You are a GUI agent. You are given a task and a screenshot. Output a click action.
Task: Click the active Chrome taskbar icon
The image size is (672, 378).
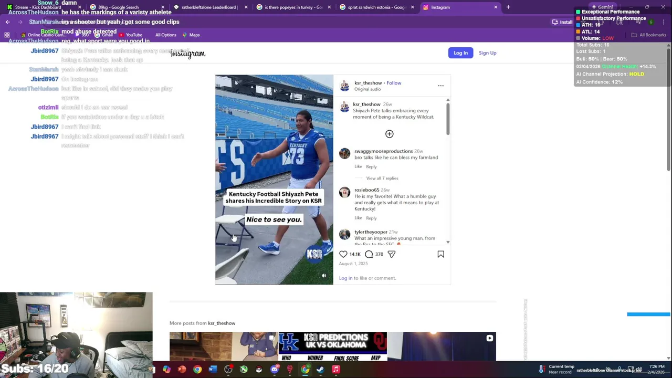click(x=305, y=370)
